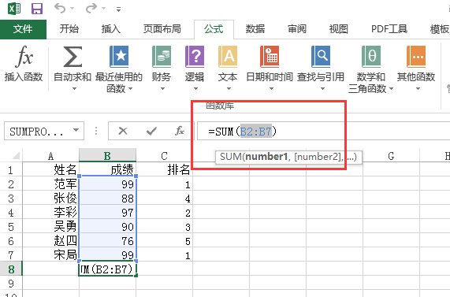Click SUM in the function tooltip
This screenshot has height=297, width=450.
(x=231, y=157)
